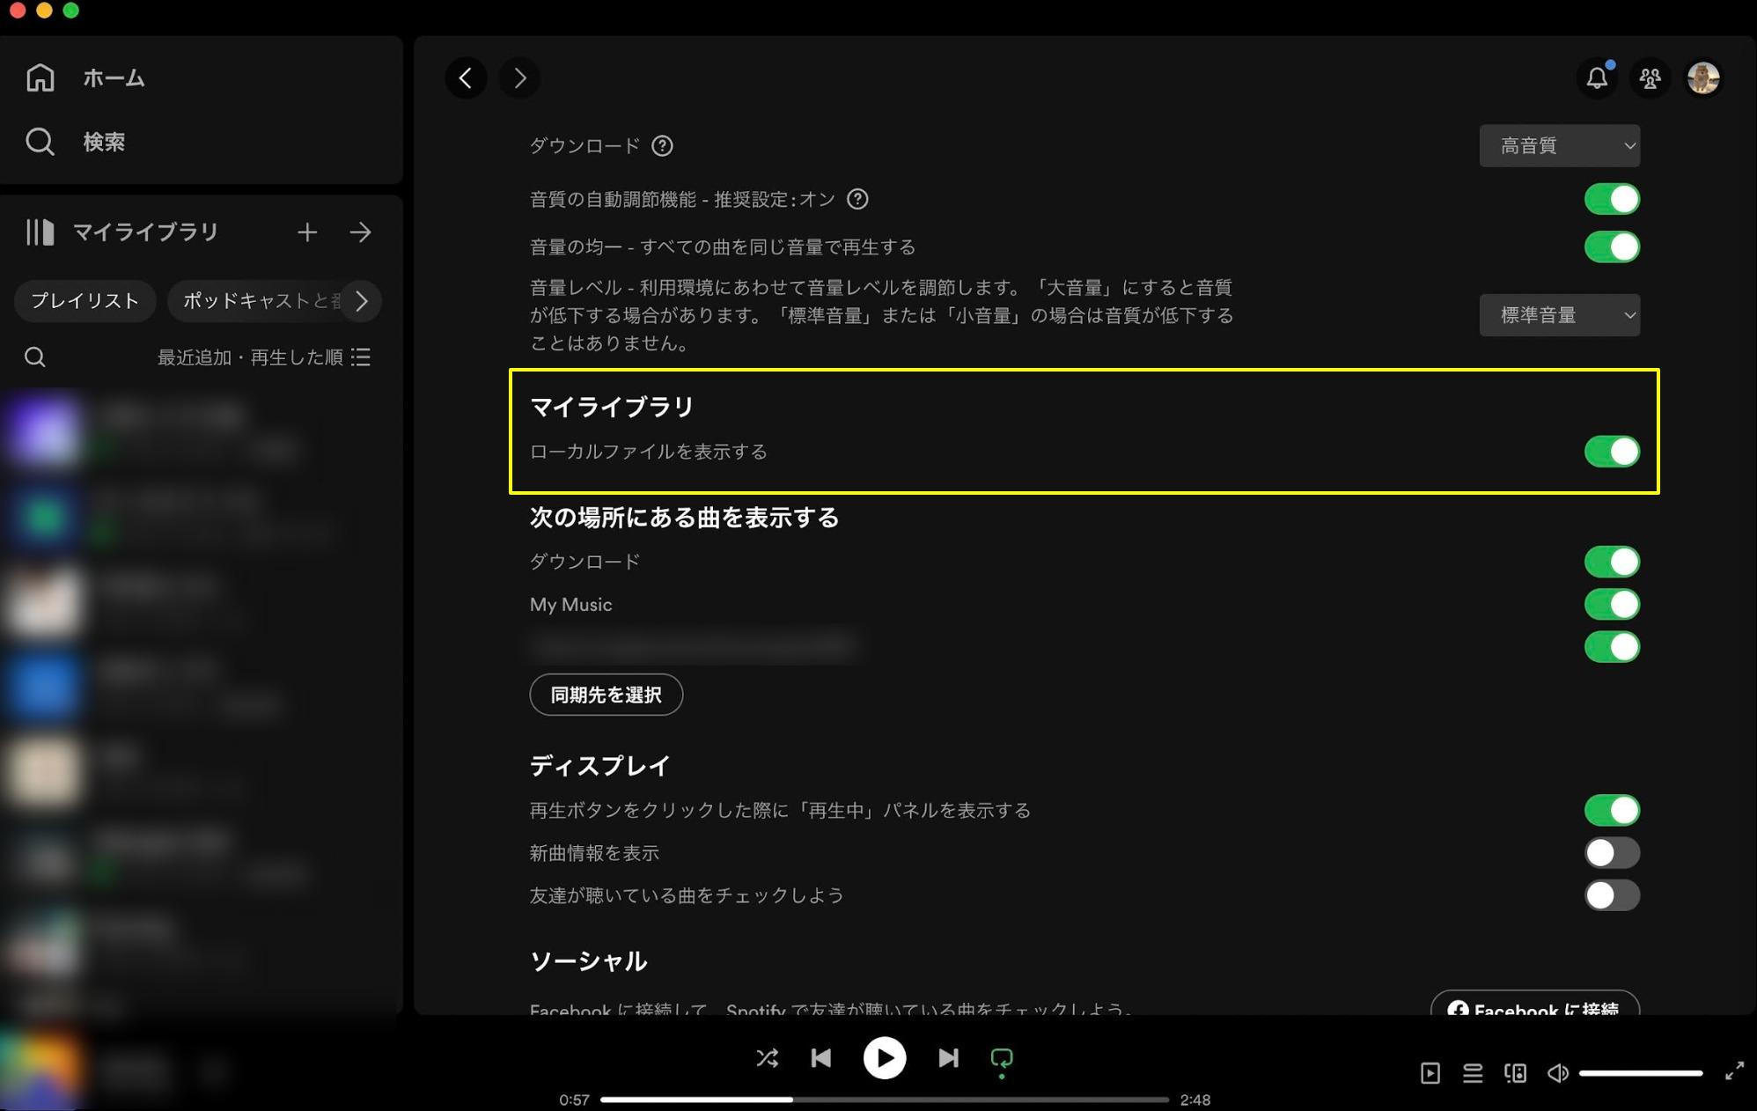Enter full screen with the expand icon
Viewport: 1757px width, 1111px height.
point(1734,1071)
